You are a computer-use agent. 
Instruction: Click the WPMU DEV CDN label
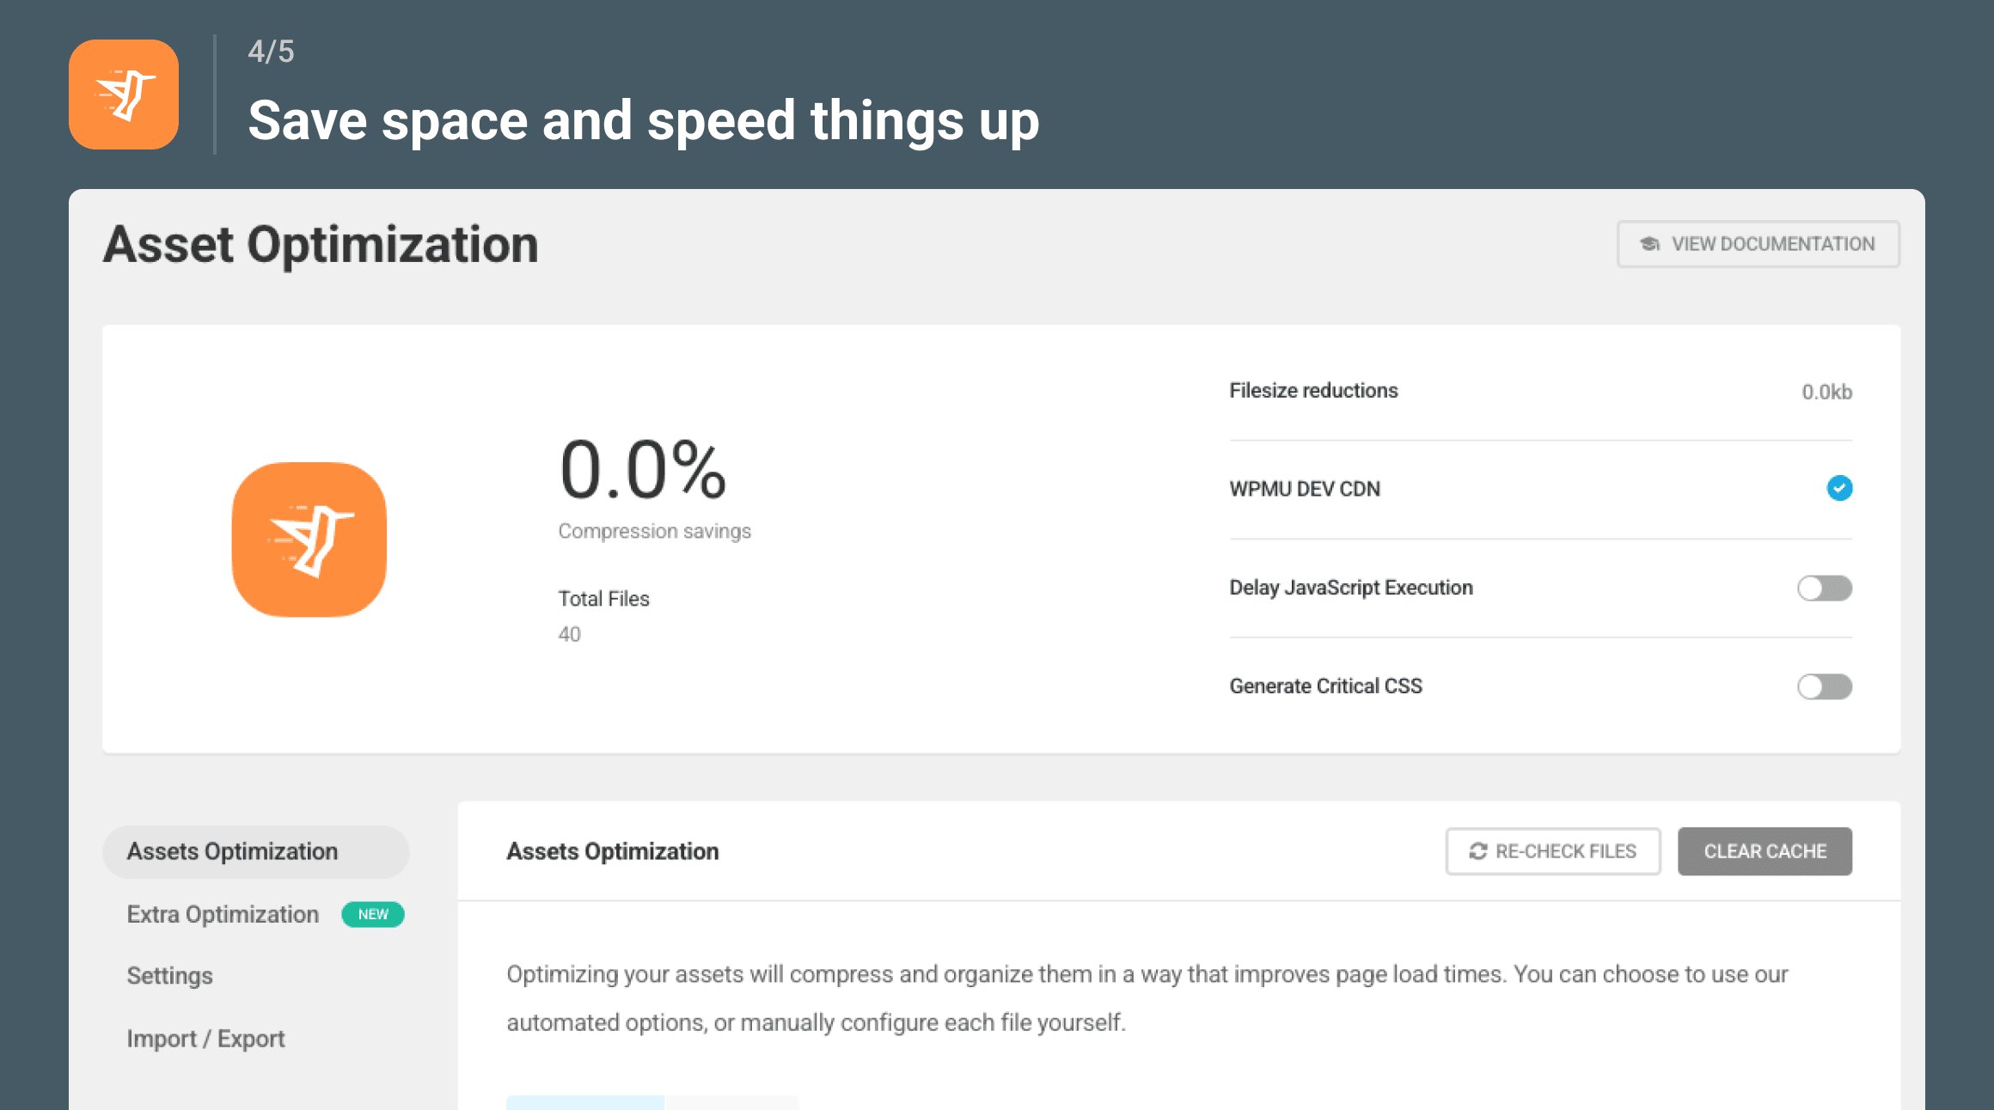(x=1305, y=489)
